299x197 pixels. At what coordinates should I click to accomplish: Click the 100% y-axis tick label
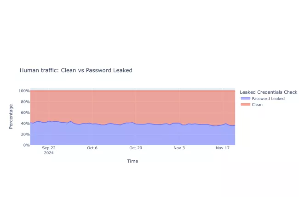pos(24,91)
